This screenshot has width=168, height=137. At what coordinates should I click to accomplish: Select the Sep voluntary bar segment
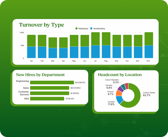[x=117, y=41]
